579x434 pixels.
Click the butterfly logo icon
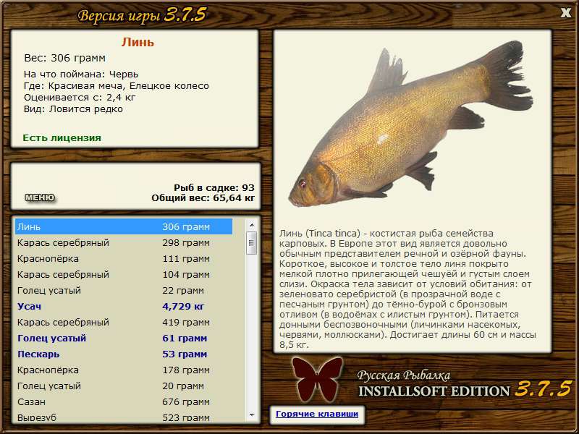[x=317, y=379]
